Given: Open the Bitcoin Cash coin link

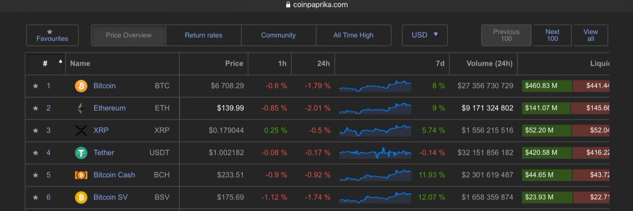Looking at the screenshot, I should click(x=114, y=175).
